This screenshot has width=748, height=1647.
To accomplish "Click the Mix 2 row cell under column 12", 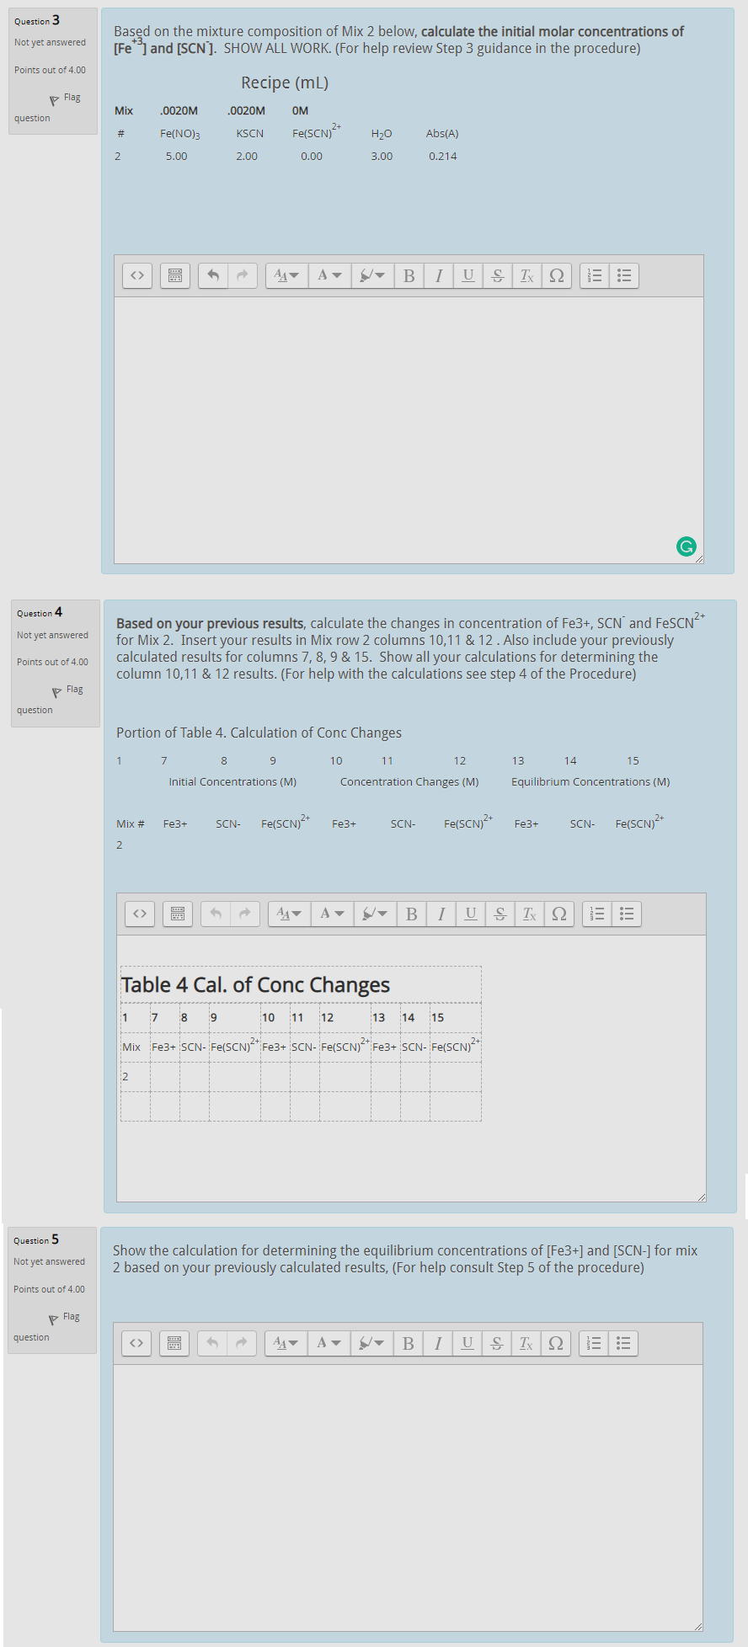I will [x=345, y=1076].
